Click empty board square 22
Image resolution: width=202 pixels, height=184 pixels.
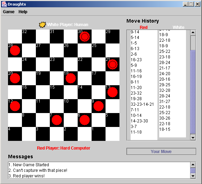pos(85,64)
